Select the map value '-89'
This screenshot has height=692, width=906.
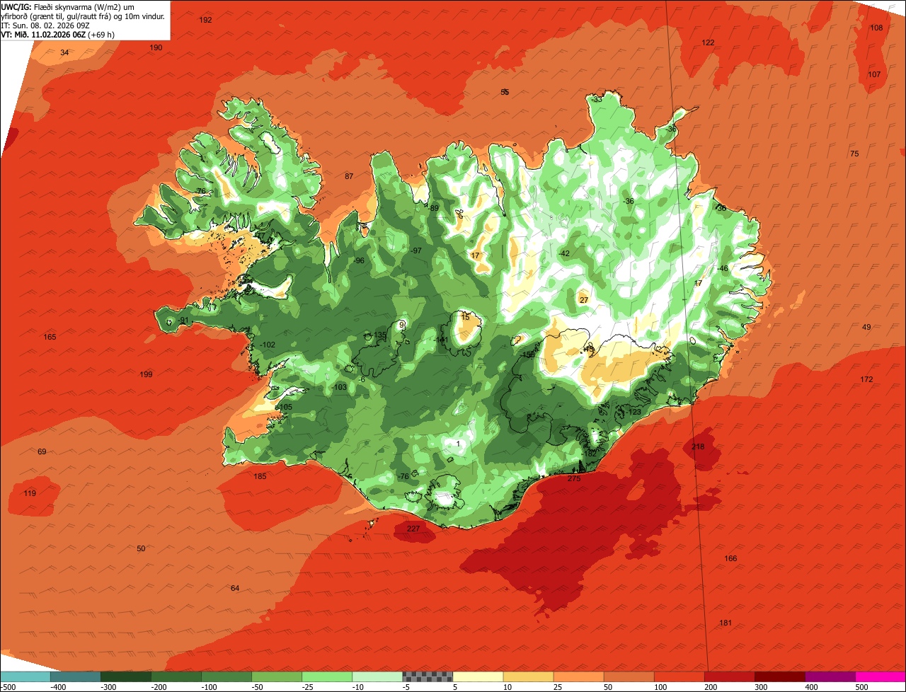coord(433,207)
